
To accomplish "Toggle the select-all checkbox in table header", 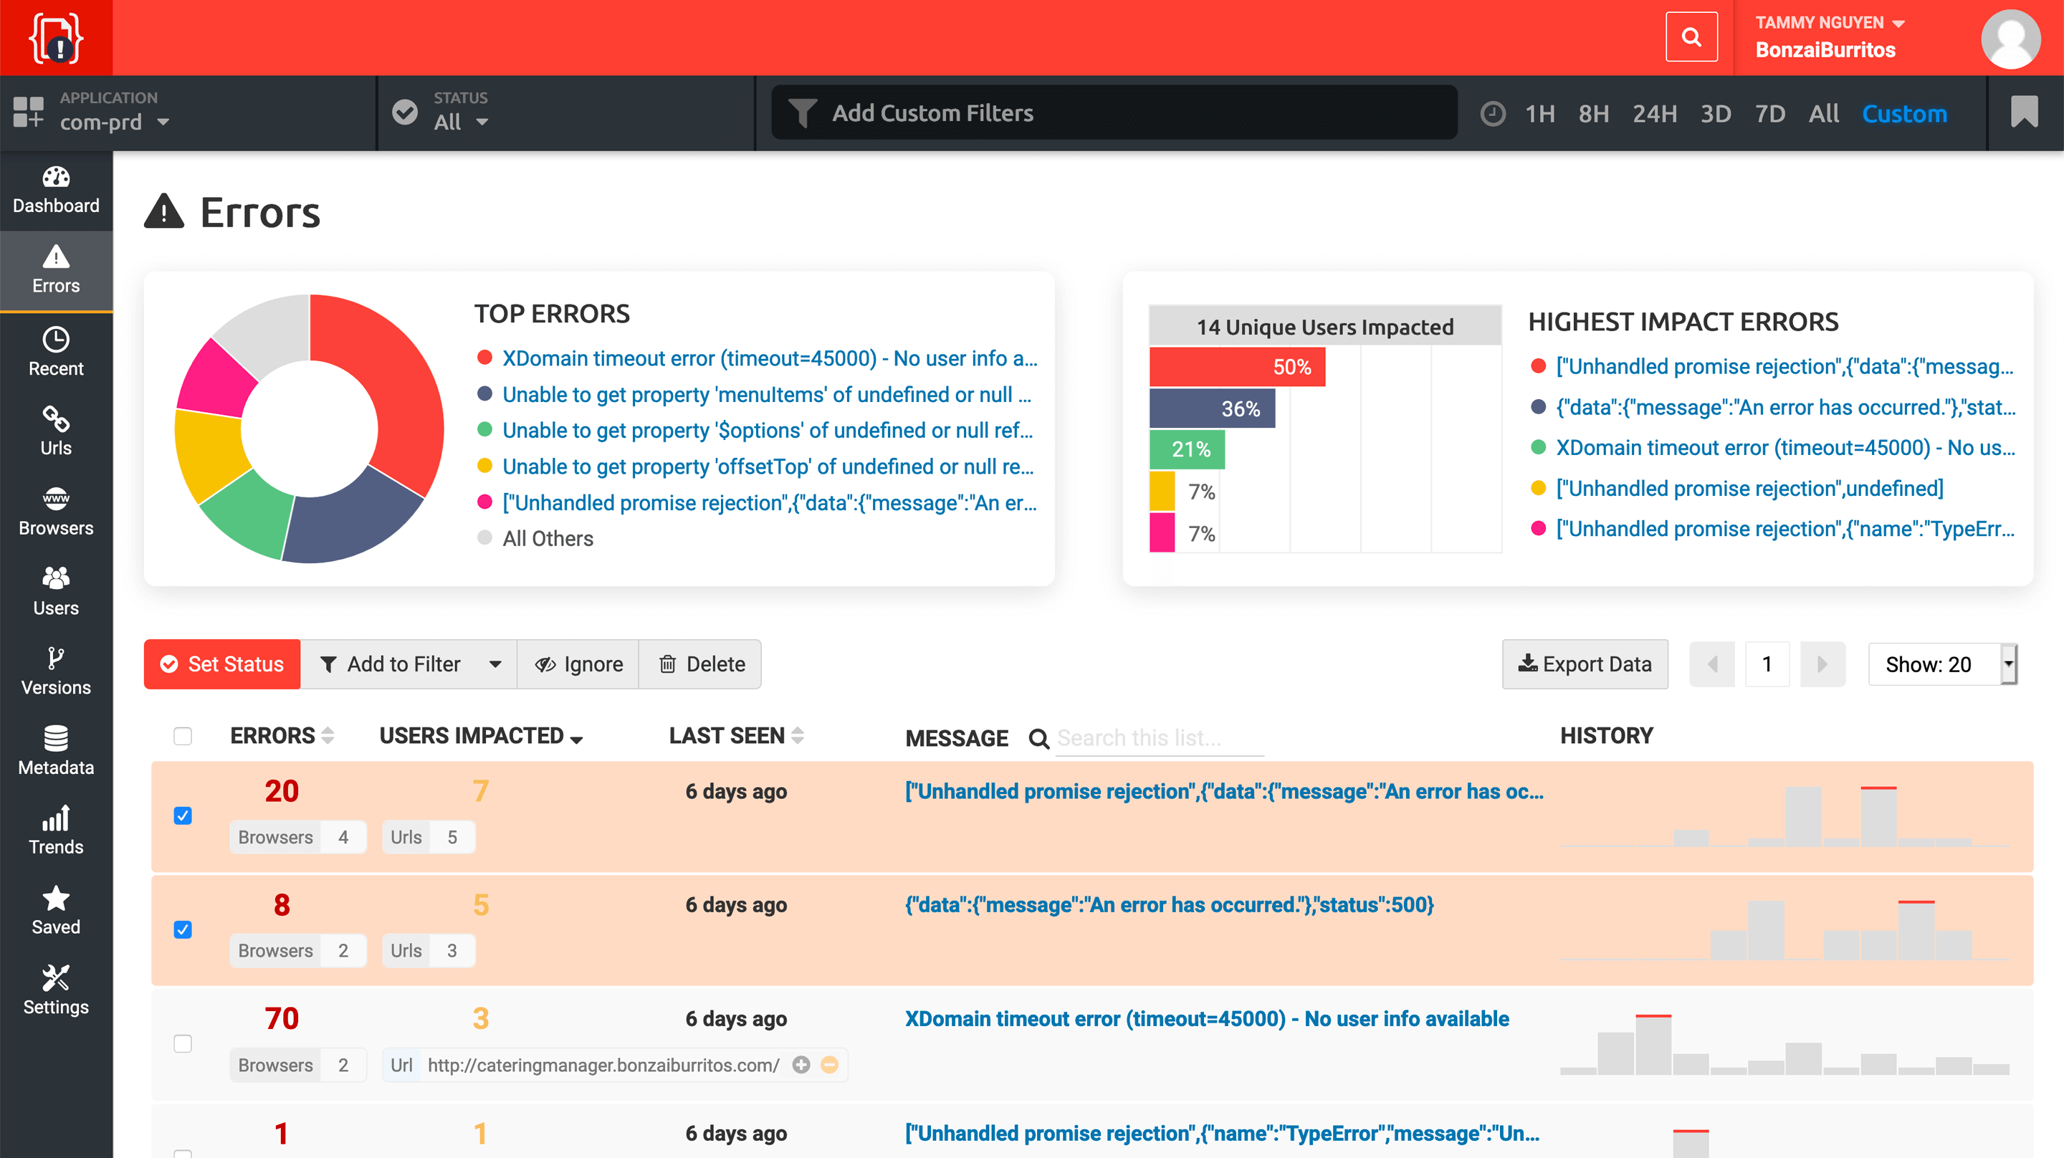I will click(183, 736).
